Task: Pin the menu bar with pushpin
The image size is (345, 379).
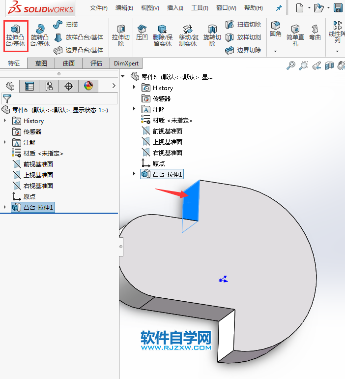Action: (279, 8)
